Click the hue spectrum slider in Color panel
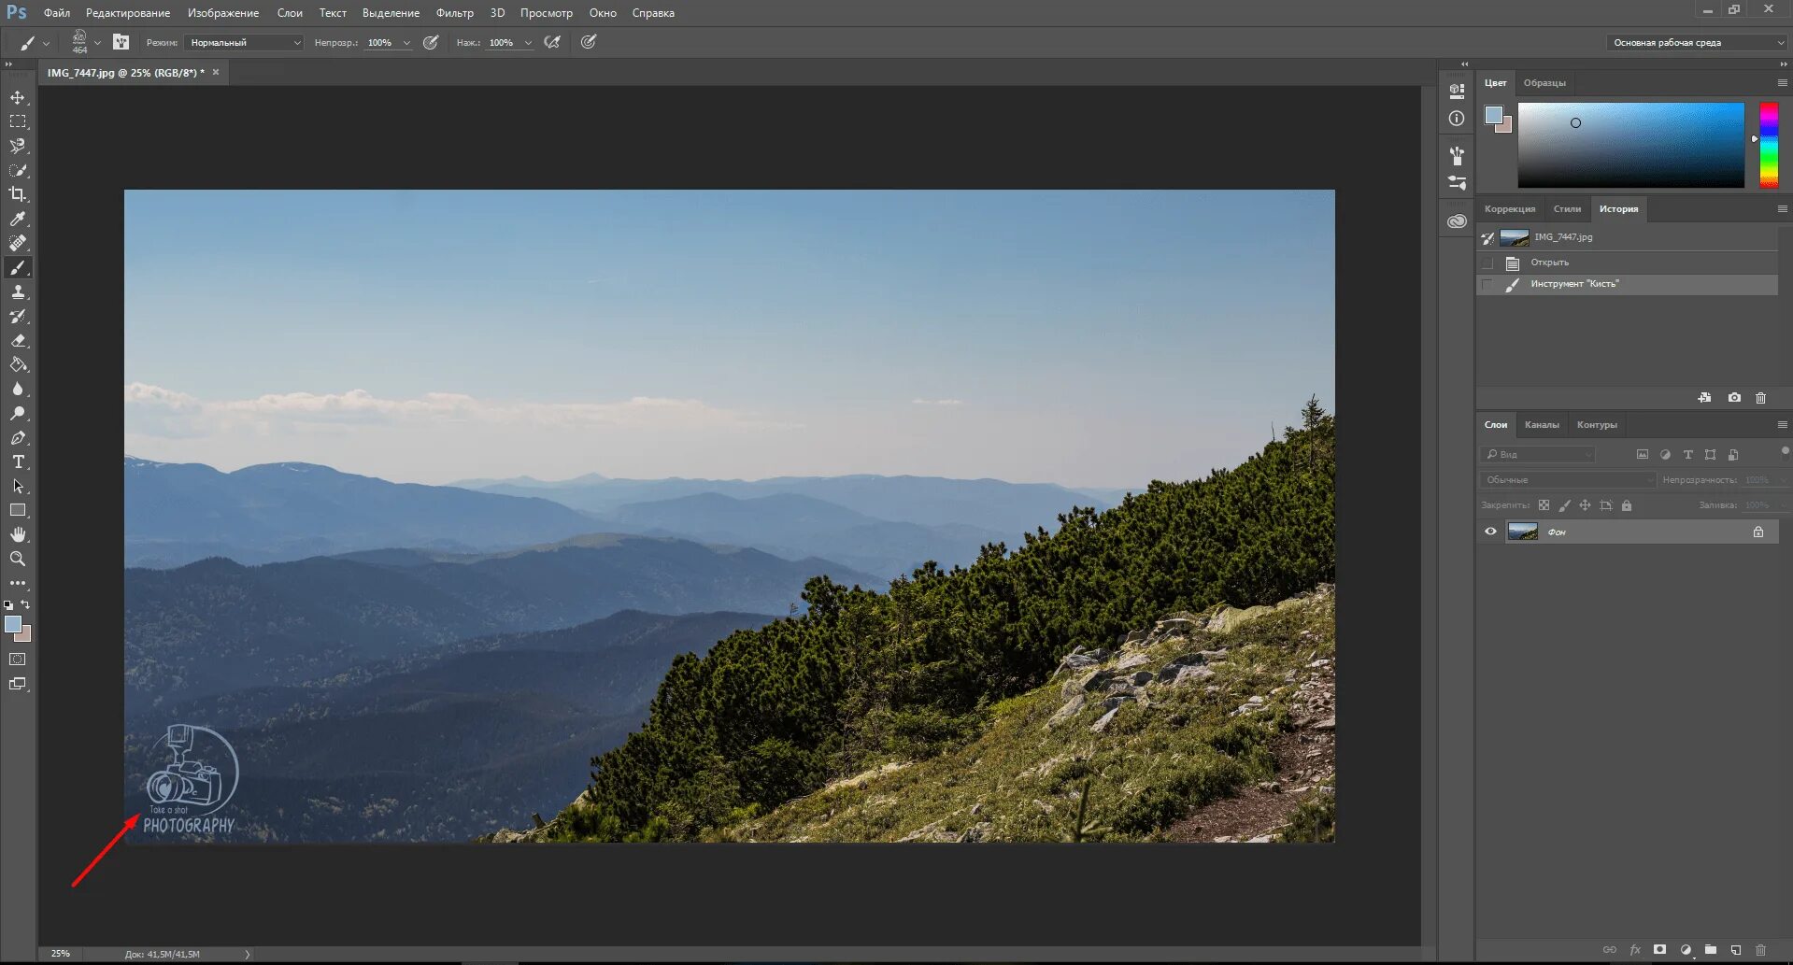1793x965 pixels. click(x=1769, y=145)
